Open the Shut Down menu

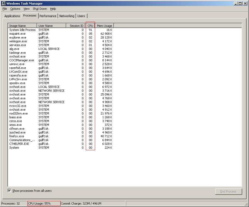(x=40, y=9)
